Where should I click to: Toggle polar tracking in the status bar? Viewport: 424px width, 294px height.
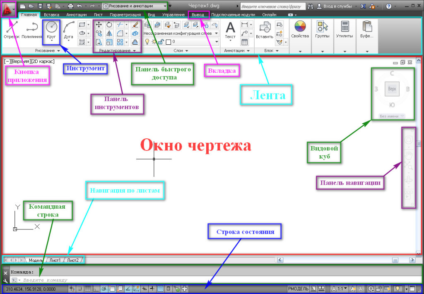[x=104, y=288]
